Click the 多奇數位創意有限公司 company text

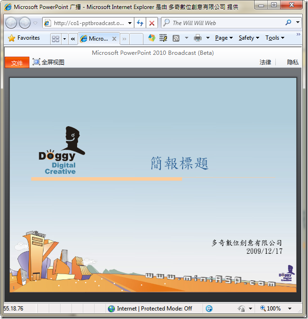(x=247, y=243)
